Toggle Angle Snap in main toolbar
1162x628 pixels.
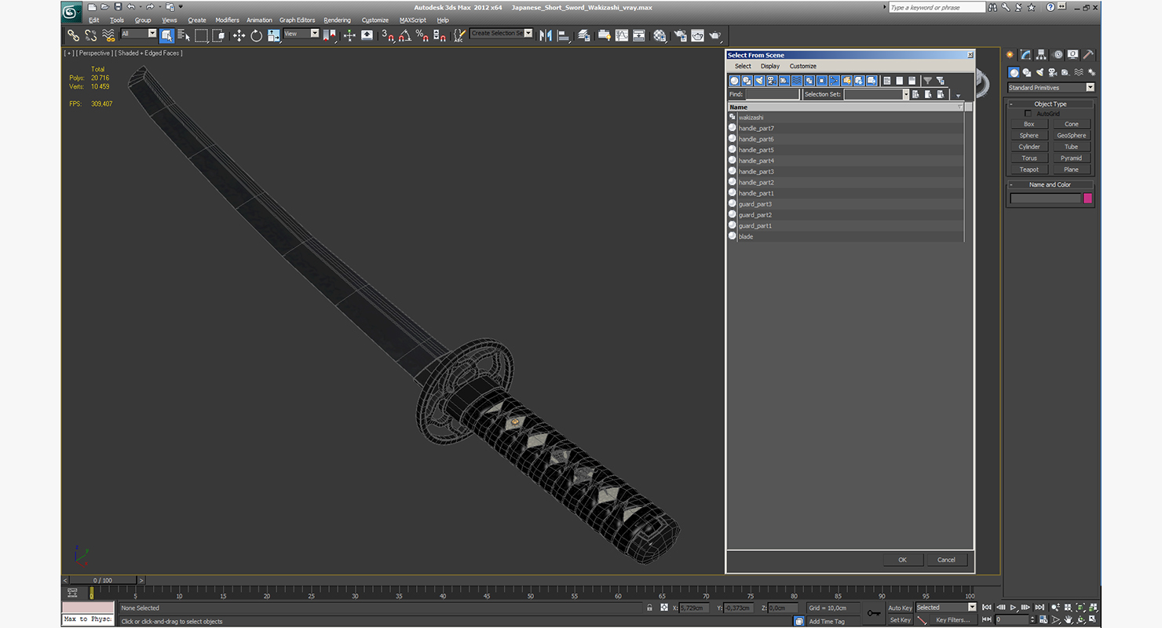tap(404, 35)
